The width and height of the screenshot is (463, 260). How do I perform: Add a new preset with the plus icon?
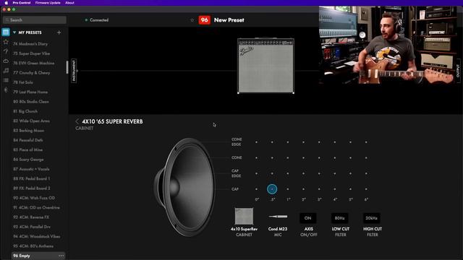pyautogui.click(x=59, y=32)
